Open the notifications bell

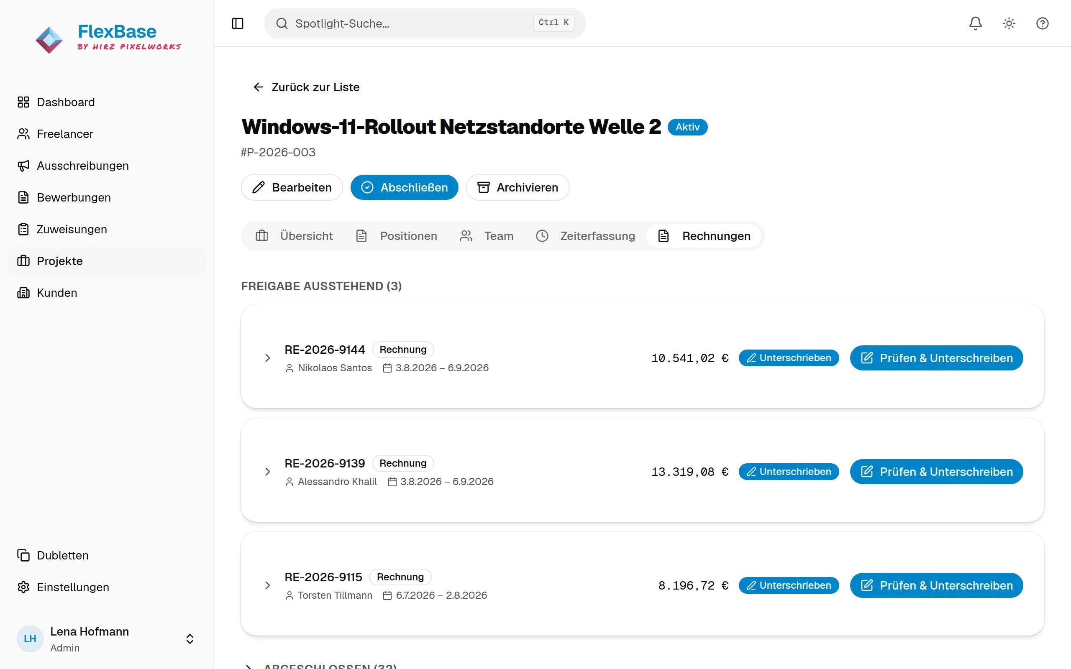pyautogui.click(x=976, y=23)
